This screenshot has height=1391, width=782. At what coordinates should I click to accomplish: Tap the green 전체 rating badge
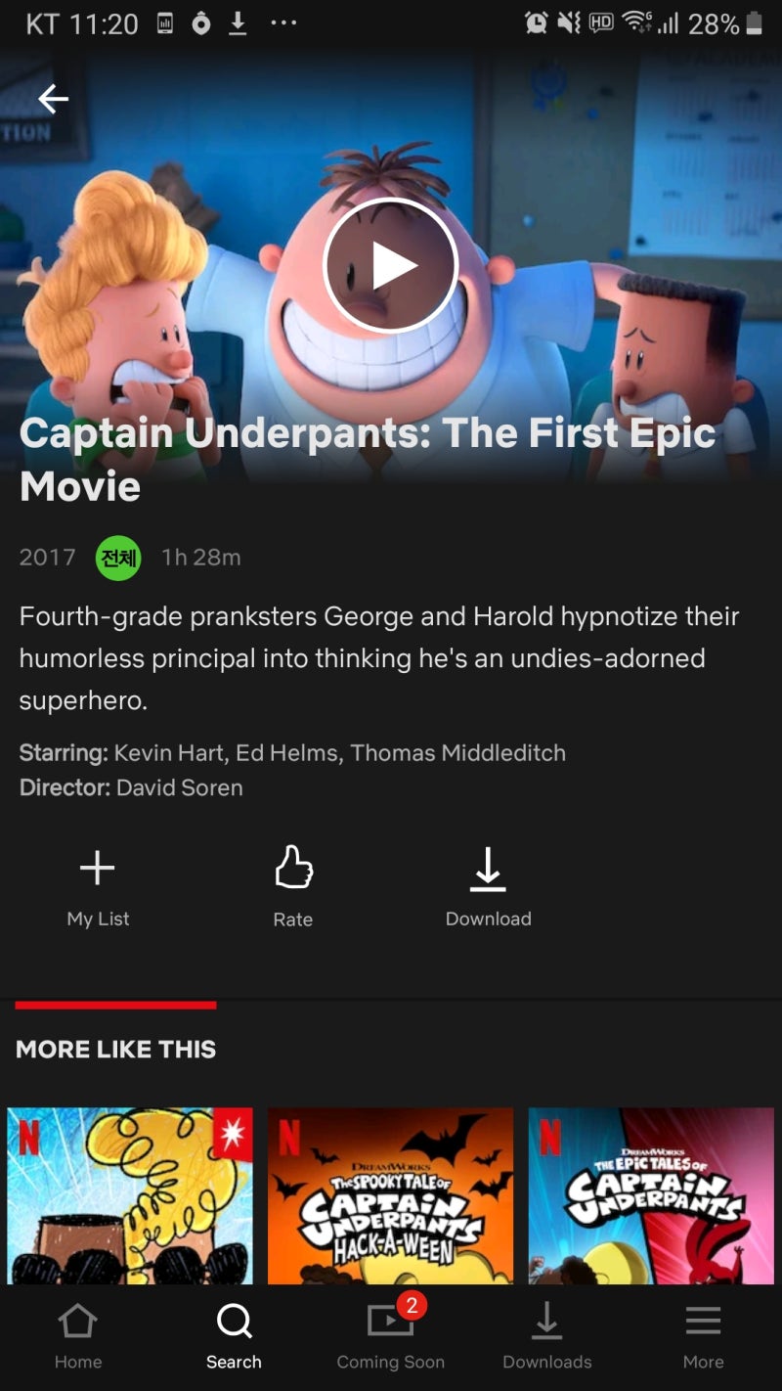point(118,558)
